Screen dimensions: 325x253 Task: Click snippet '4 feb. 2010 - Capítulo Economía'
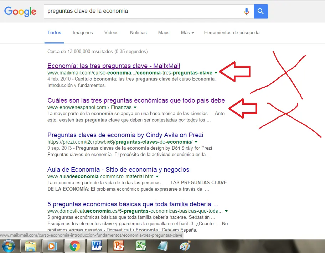(x=131, y=82)
